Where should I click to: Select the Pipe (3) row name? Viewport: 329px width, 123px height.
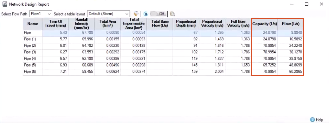point(33,52)
